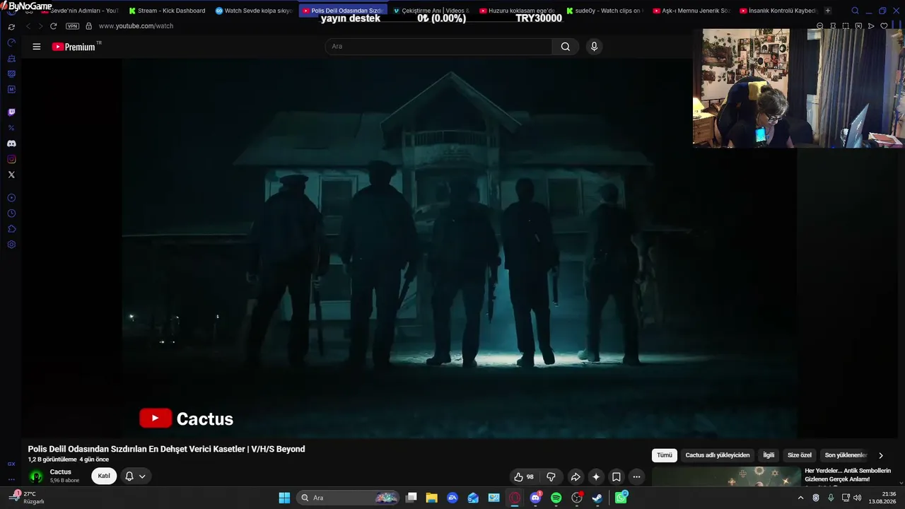Open Steam from the taskbar
The height and width of the screenshot is (509, 905).
pyautogui.click(x=597, y=498)
